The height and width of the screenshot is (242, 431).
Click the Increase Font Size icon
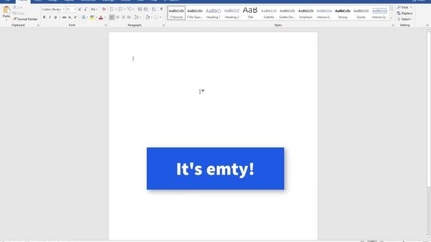coord(79,9)
